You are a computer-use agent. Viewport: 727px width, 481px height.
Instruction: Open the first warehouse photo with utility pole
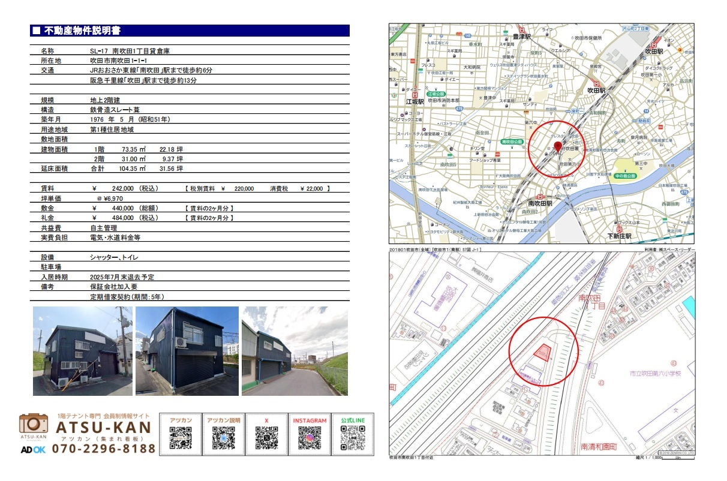[83, 351]
